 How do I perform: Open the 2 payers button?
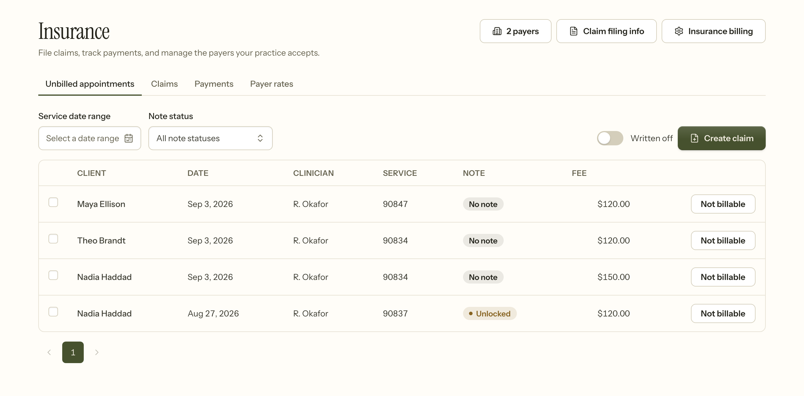click(x=516, y=31)
